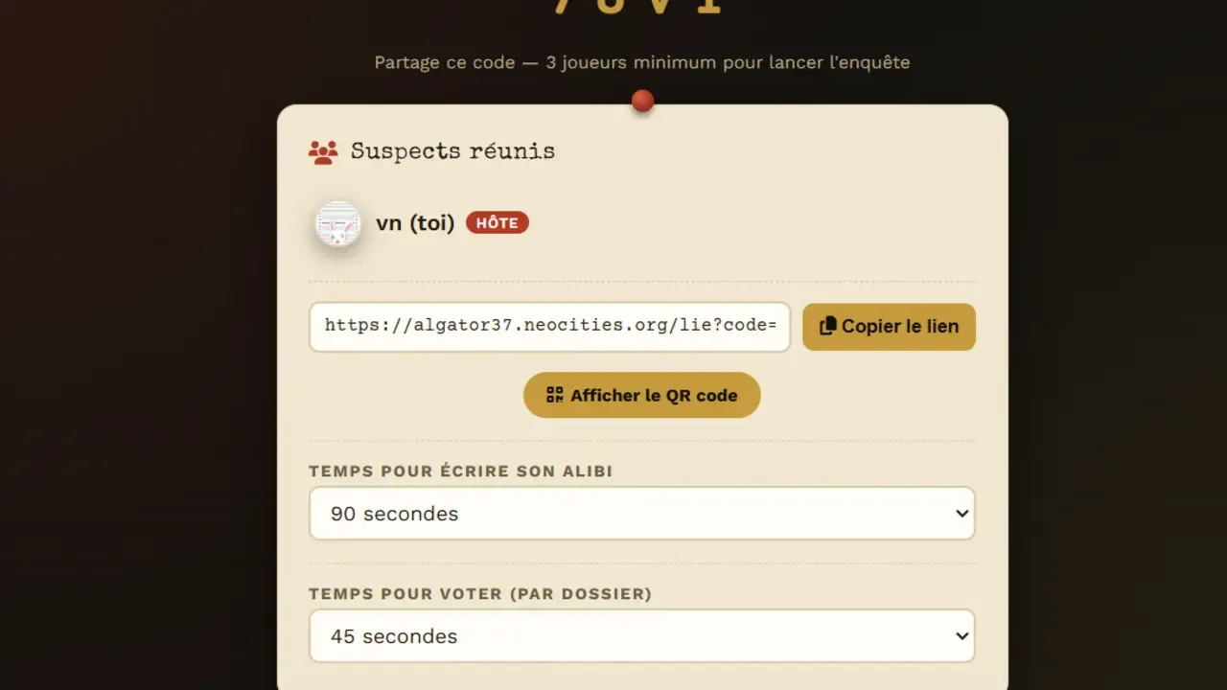Click the red pushpin atop the card
The width and height of the screenshot is (1227, 690).
643,101
